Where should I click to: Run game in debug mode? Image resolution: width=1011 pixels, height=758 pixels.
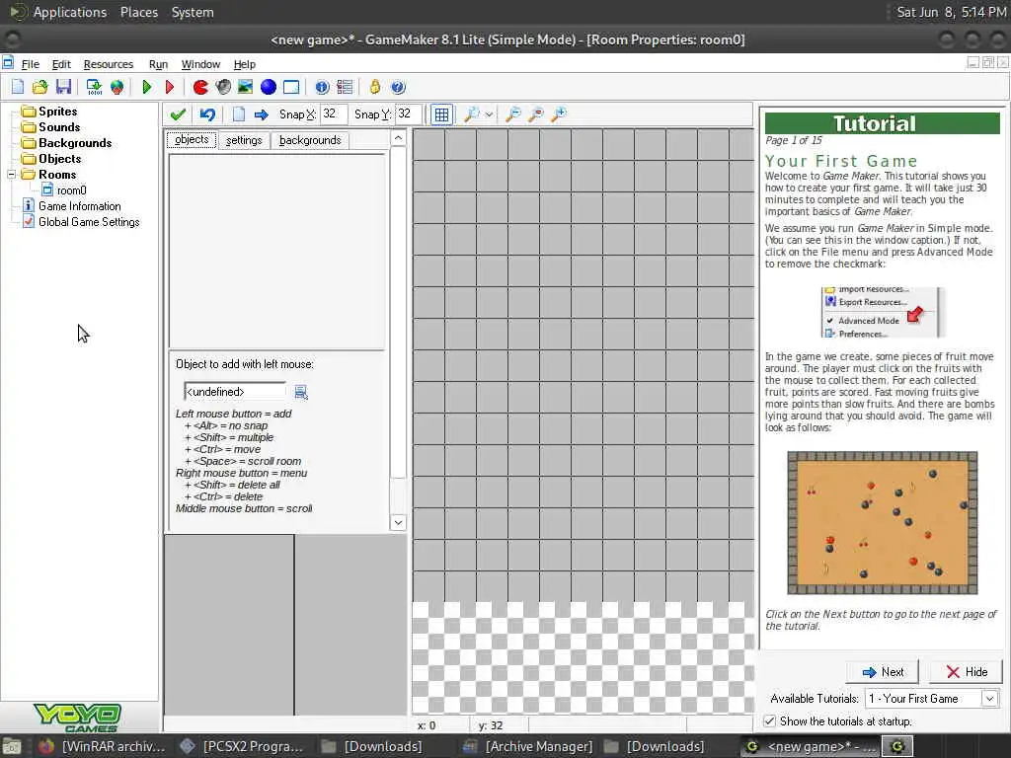170,87
